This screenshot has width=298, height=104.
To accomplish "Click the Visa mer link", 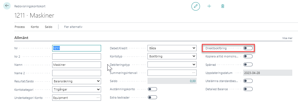I will pyautogui.click(x=287, y=38).
